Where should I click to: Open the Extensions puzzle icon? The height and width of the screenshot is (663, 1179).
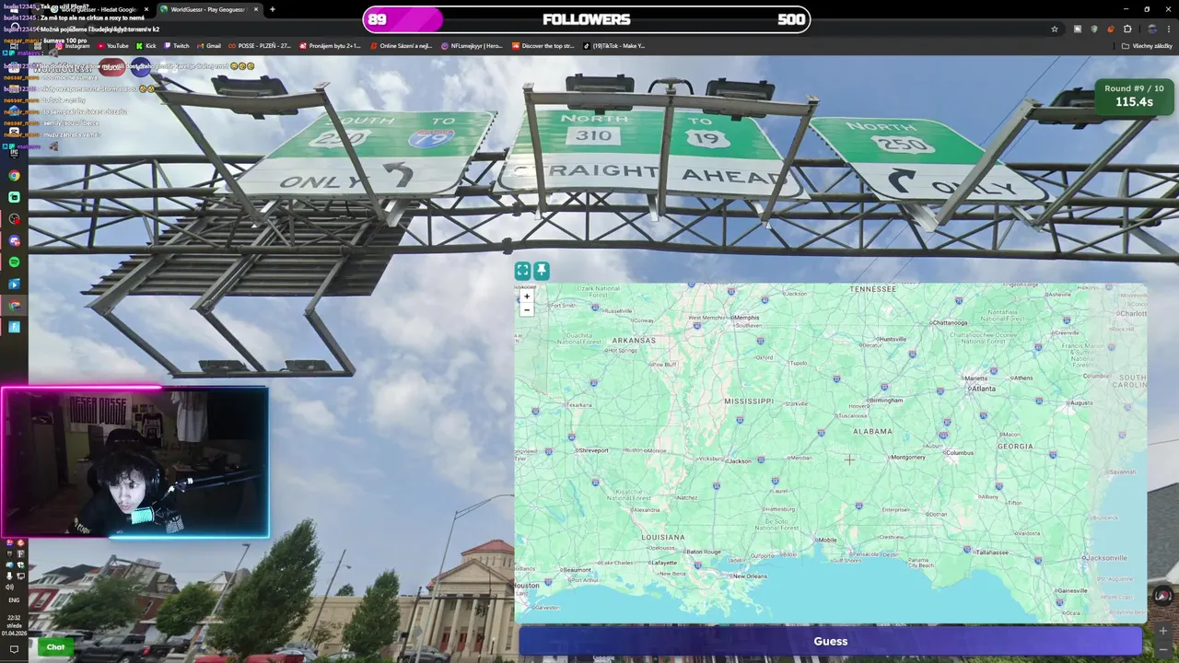[x=1127, y=29]
